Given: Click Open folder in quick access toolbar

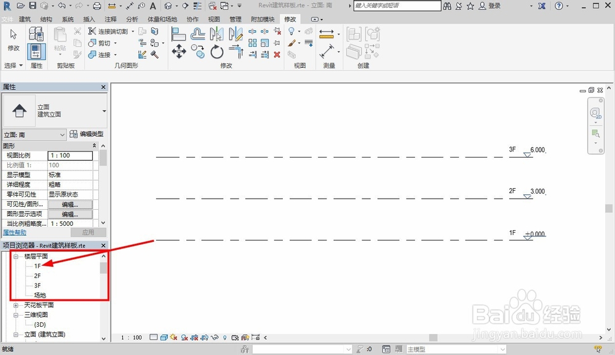Looking at the screenshot, I should click(20, 6).
